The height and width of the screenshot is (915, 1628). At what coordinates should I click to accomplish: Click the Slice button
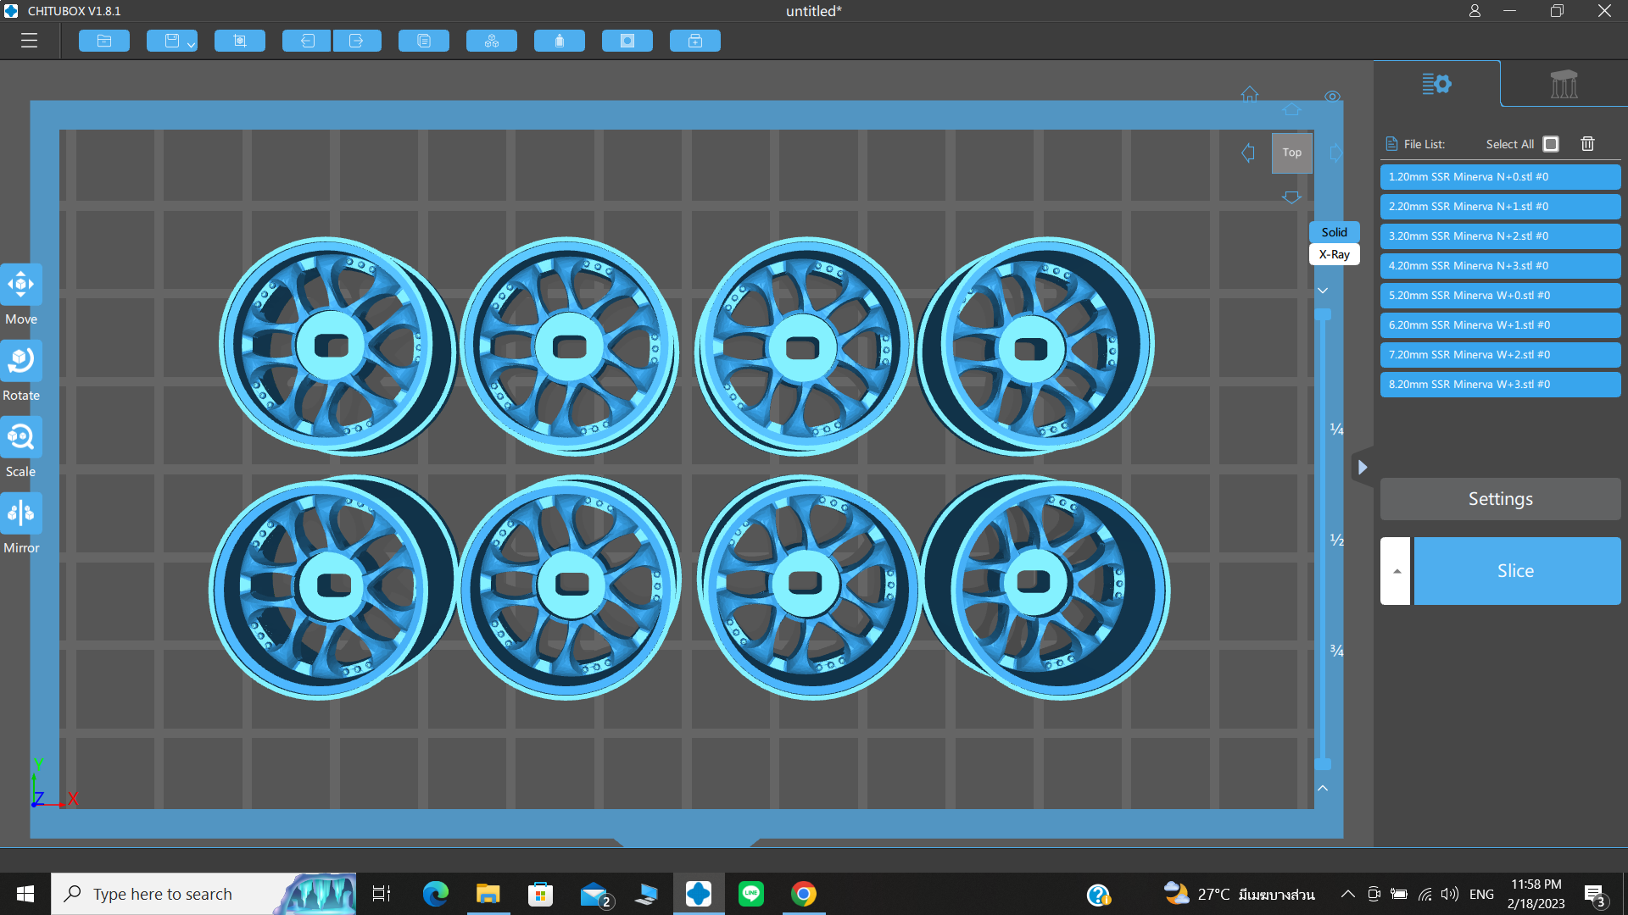click(1517, 571)
